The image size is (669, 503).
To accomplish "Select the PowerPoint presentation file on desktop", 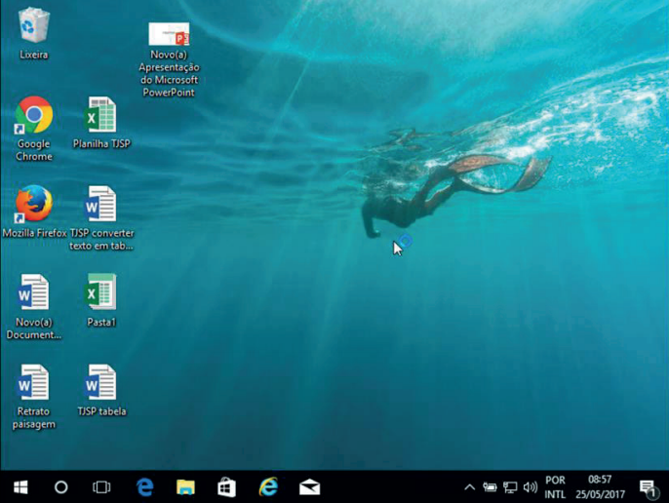I will tap(168, 36).
